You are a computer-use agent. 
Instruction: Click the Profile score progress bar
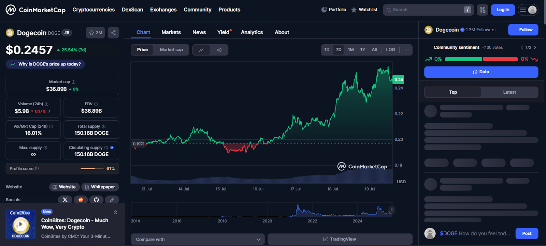(x=92, y=168)
